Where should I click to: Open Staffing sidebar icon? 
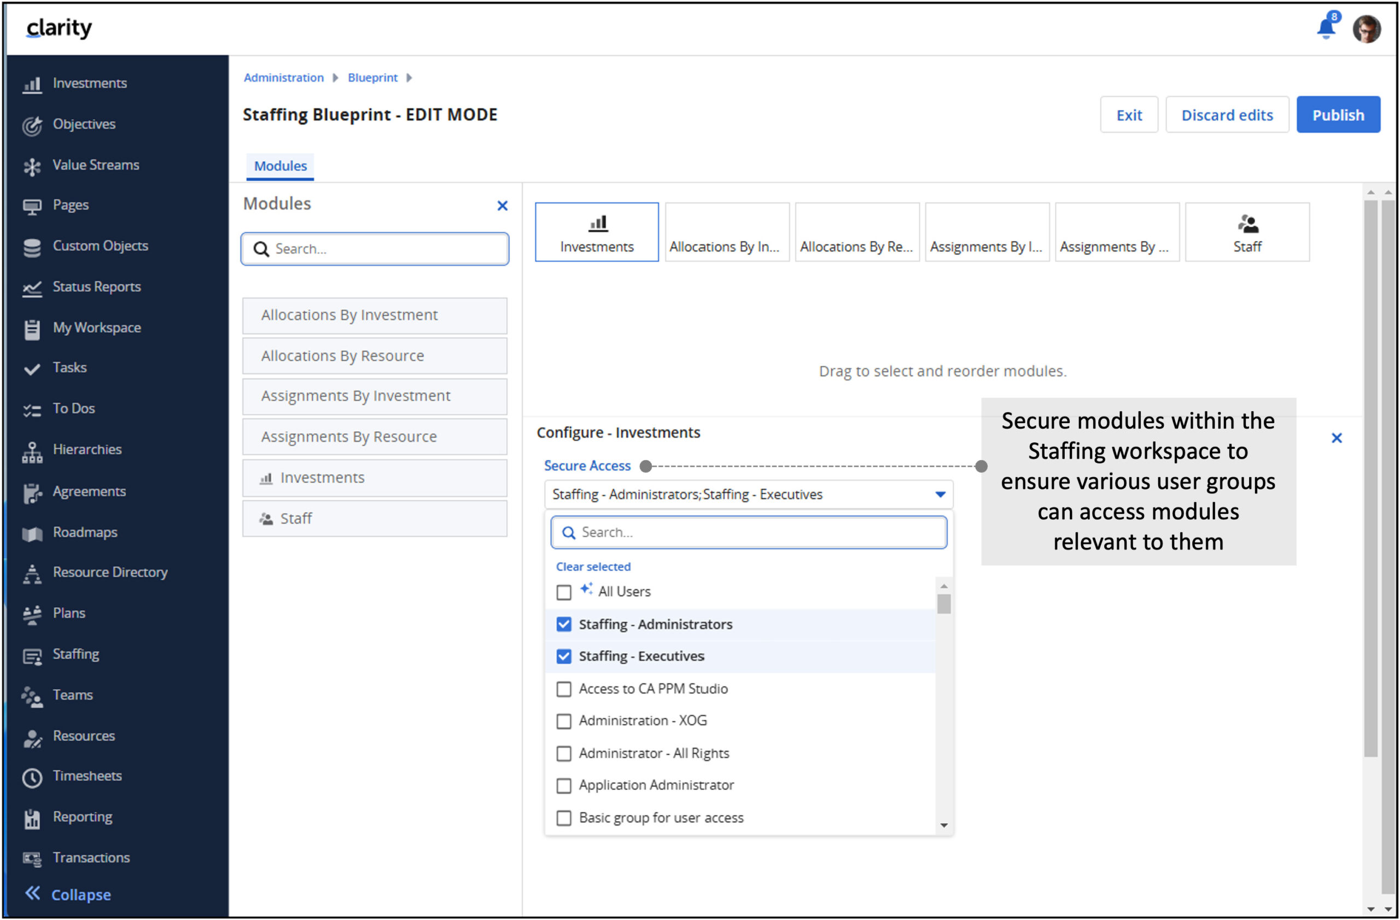(x=32, y=655)
